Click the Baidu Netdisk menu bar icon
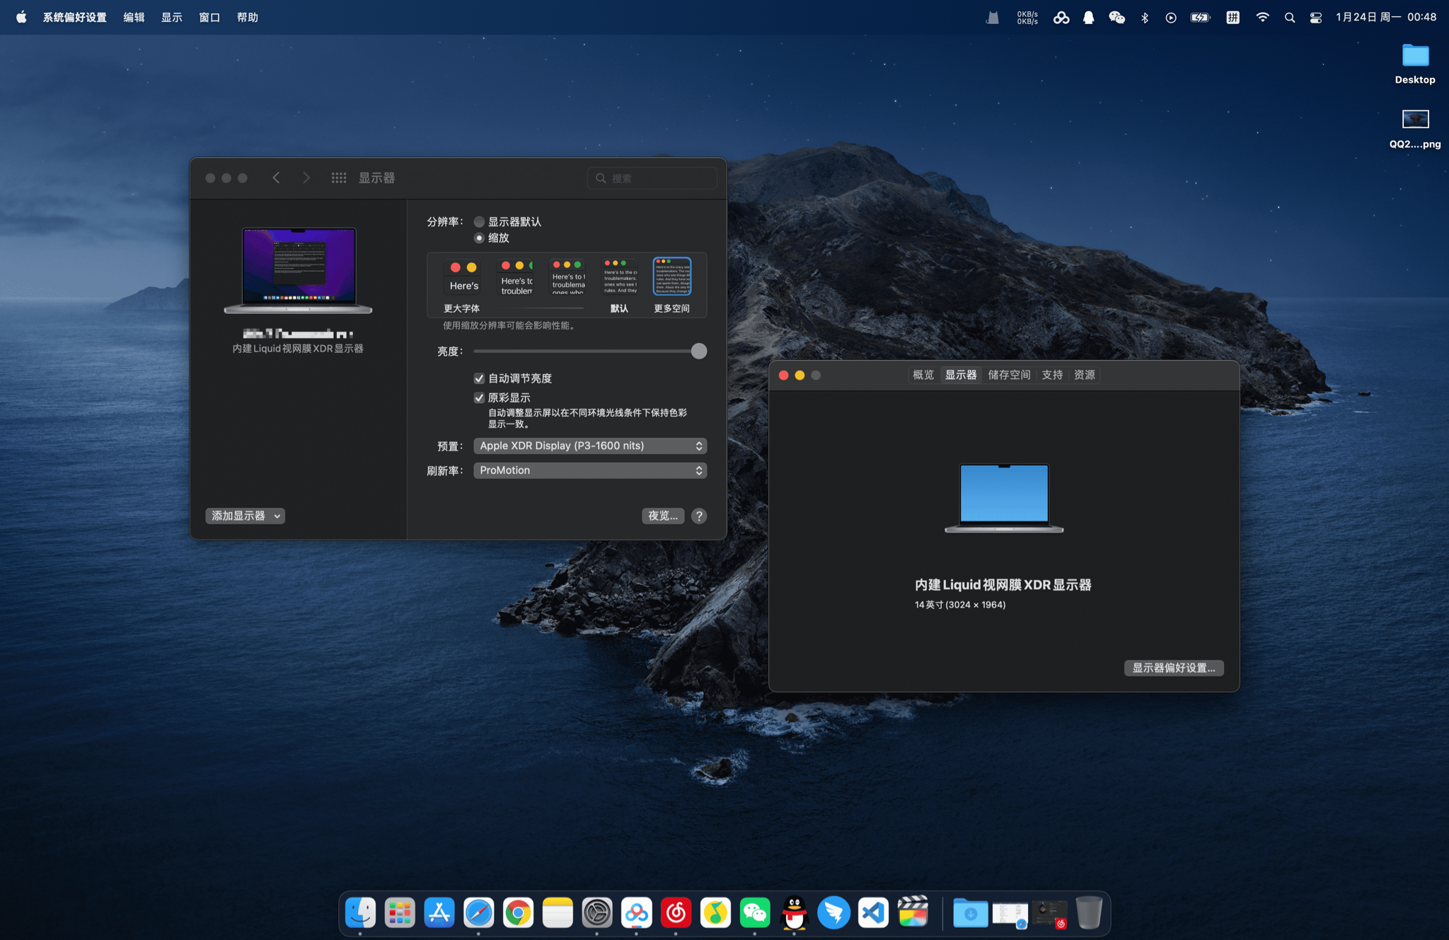Viewport: 1449px width, 940px height. point(1061,18)
